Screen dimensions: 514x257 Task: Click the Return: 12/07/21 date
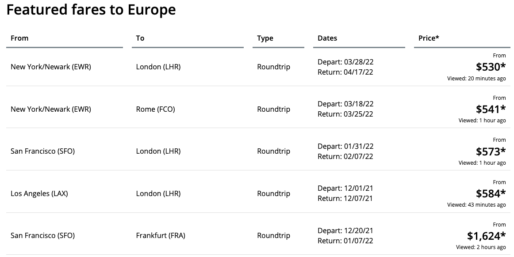(x=345, y=198)
